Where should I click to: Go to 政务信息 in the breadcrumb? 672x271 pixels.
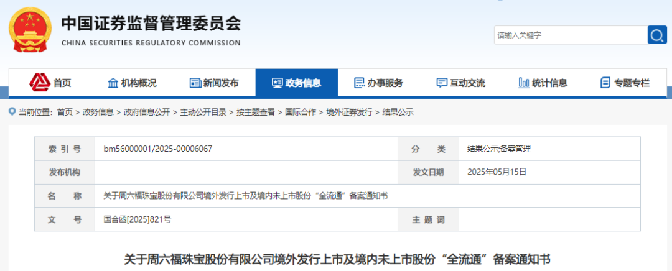coord(98,112)
